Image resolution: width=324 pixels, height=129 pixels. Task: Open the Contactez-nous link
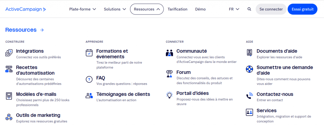tap(275, 94)
